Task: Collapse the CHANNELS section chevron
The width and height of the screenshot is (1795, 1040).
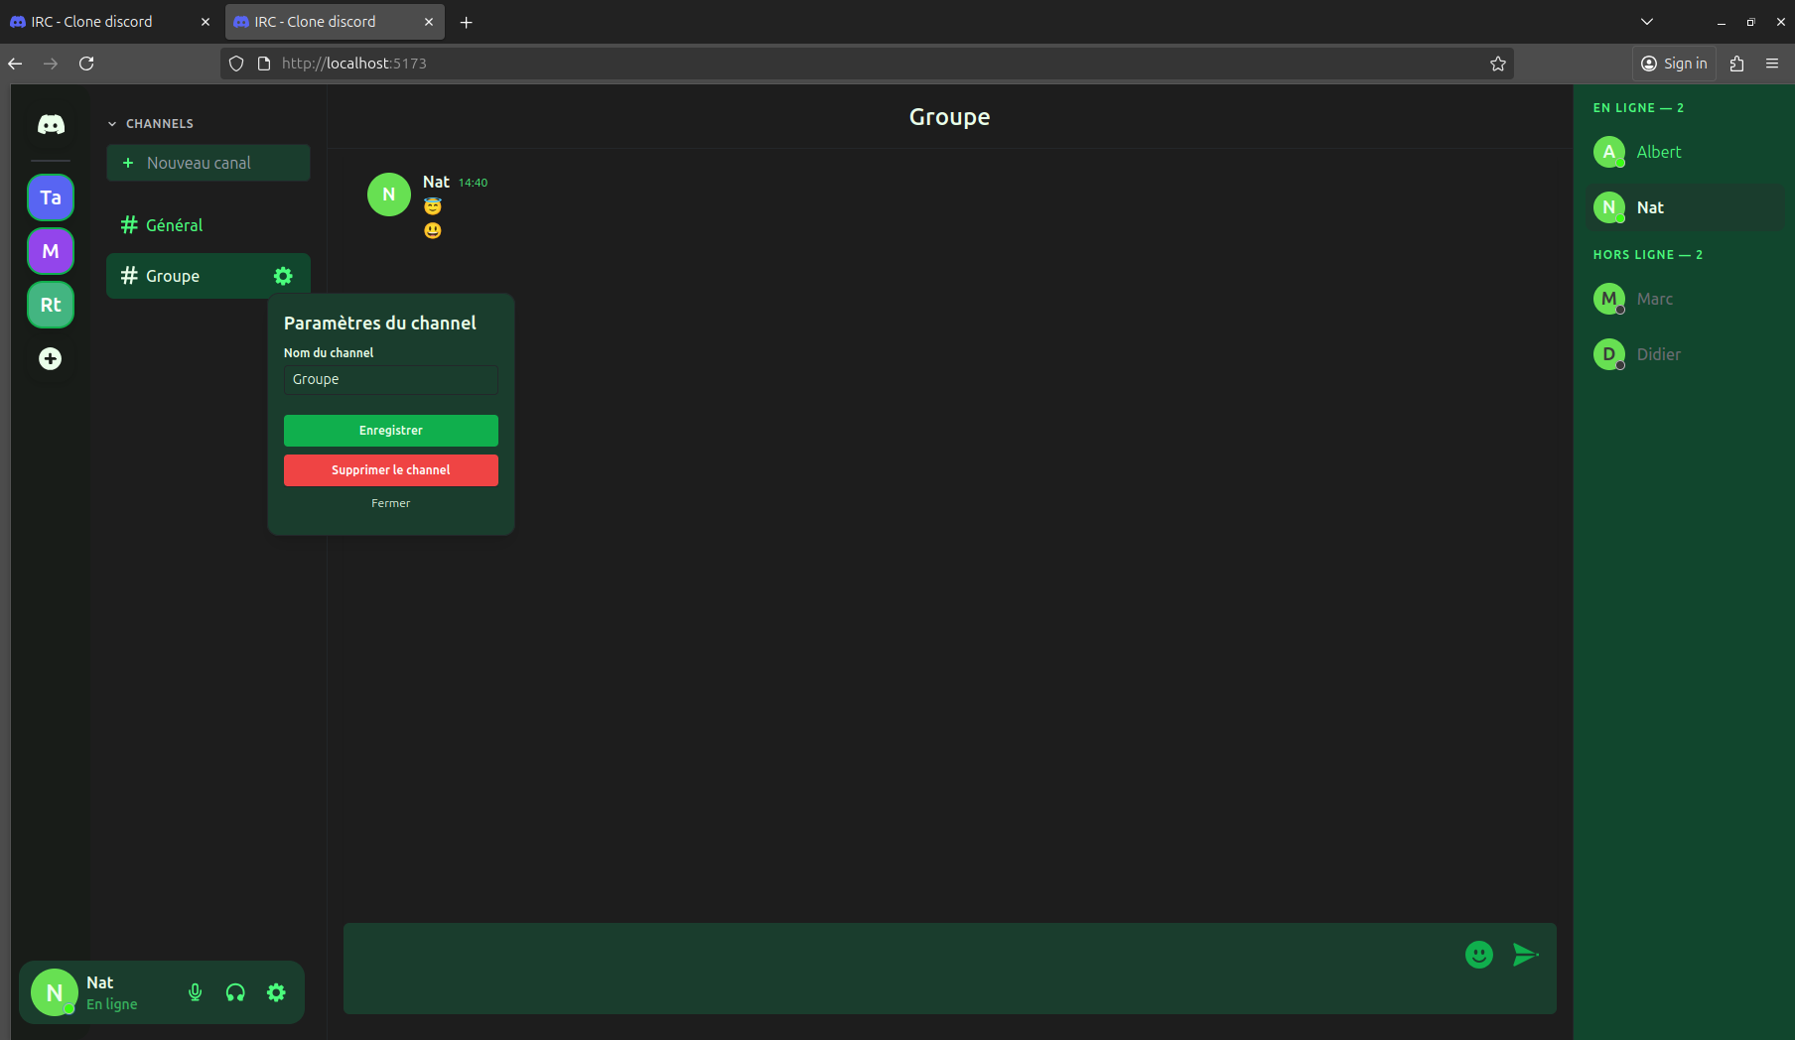Action: pos(112,124)
